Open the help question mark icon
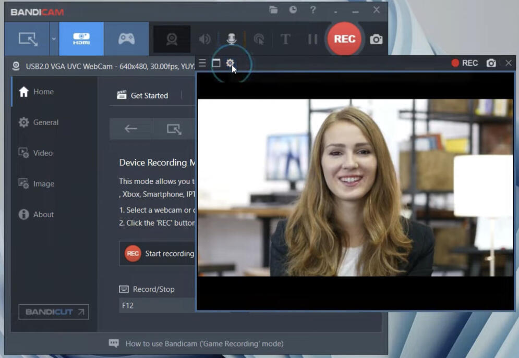The image size is (519, 358). click(313, 9)
